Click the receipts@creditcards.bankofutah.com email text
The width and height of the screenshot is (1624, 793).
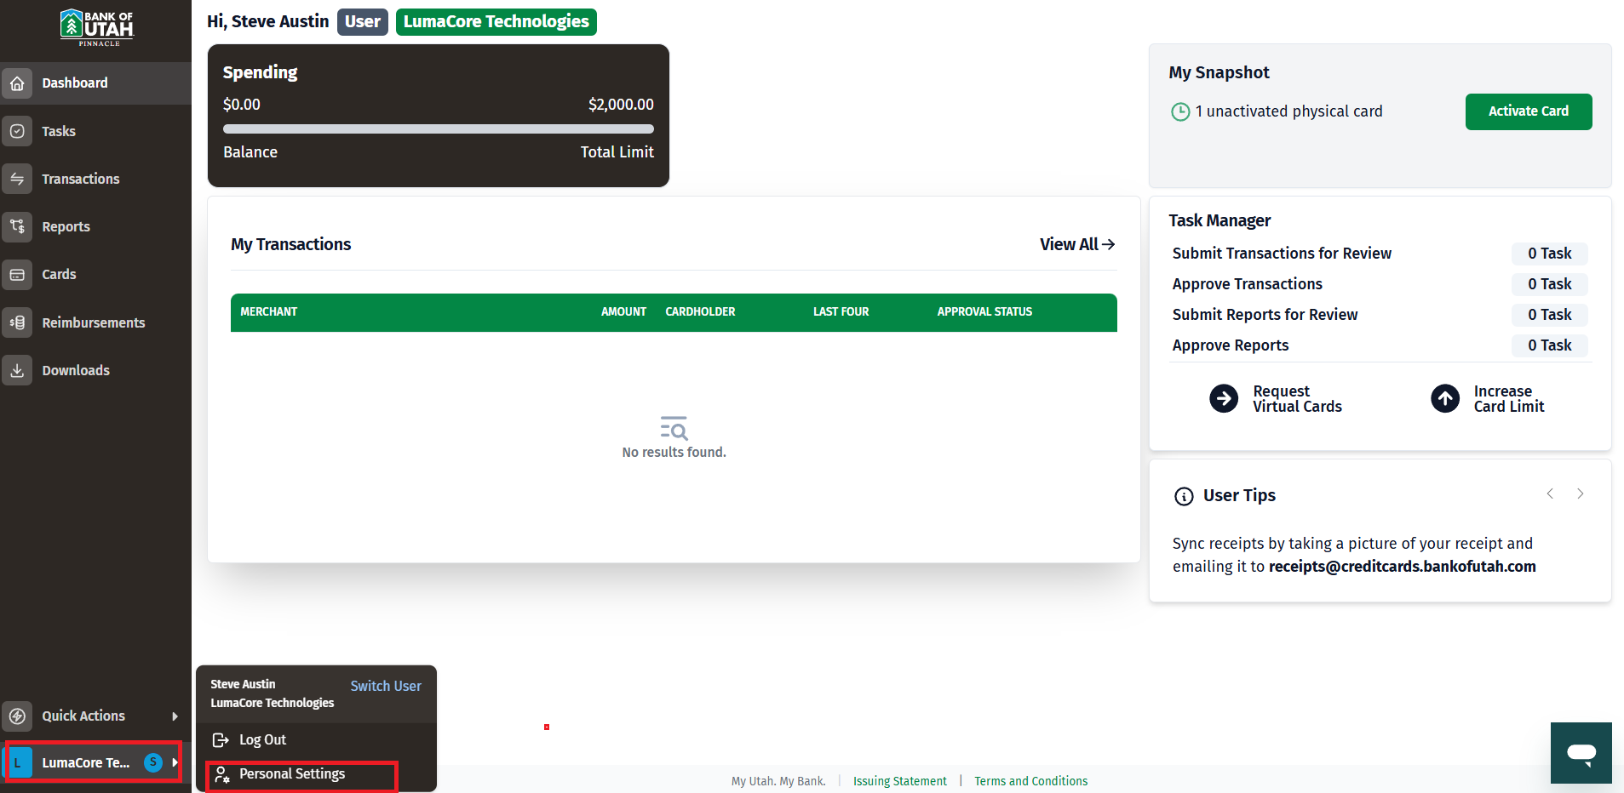tap(1403, 567)
